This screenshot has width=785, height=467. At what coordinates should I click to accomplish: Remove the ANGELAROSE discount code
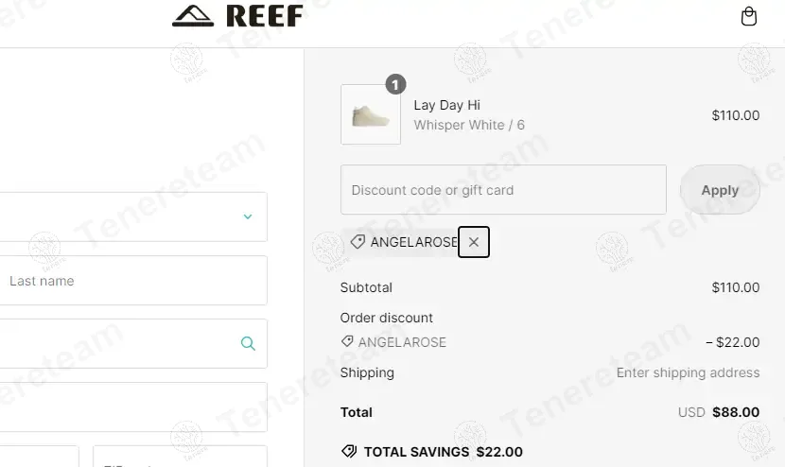click(x=474, y=242)
